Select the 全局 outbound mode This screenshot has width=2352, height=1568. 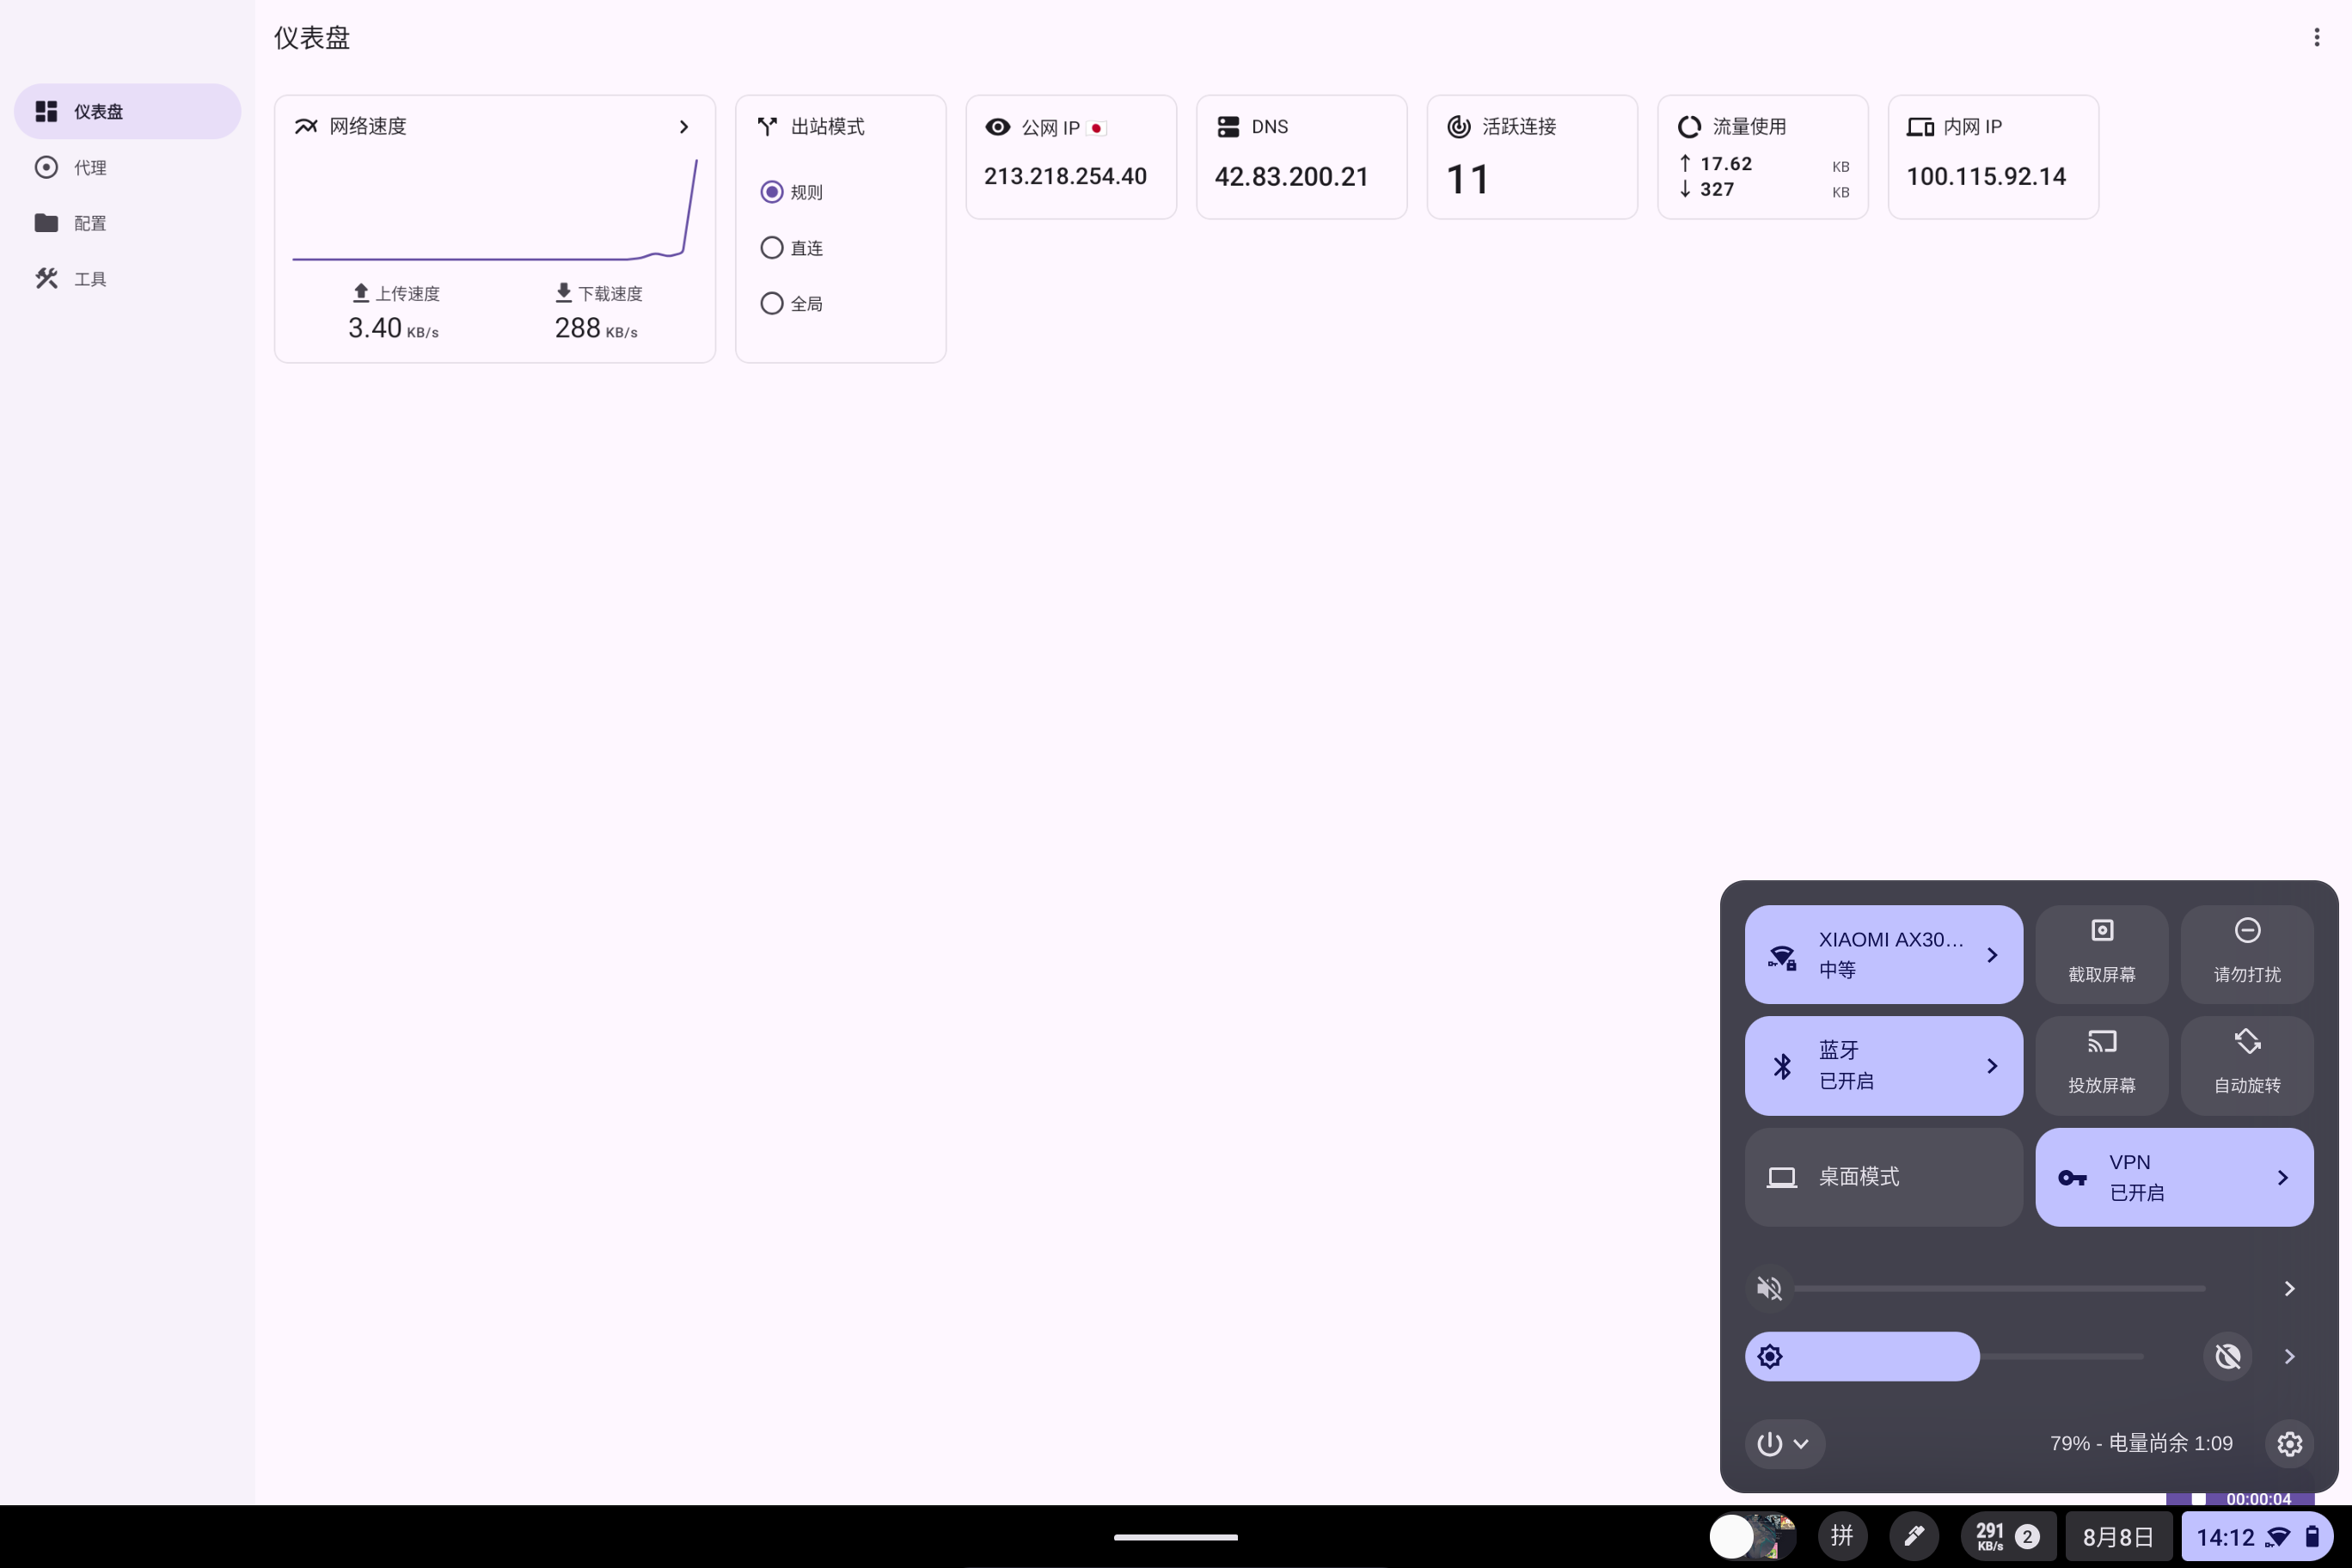point(772,303)
